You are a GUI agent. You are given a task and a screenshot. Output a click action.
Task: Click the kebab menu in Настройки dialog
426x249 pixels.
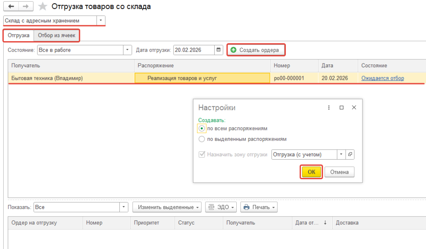[x=329, y=107]
